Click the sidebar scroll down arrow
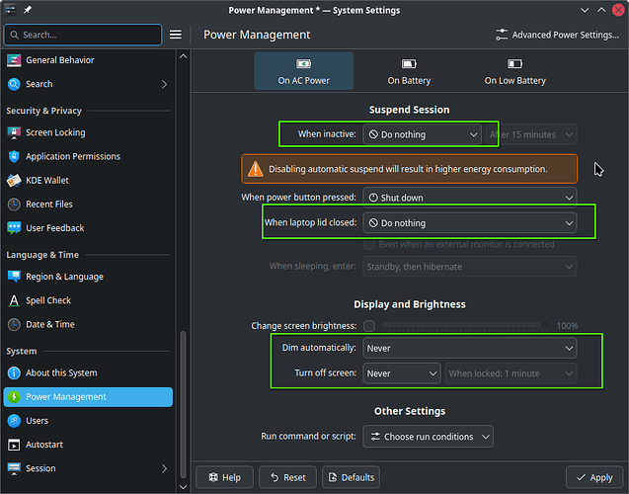This screenshot has height=494, width=629. click(183, 487)
